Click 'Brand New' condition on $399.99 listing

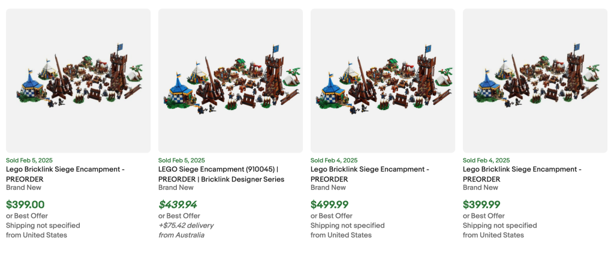tap(481, 187)
